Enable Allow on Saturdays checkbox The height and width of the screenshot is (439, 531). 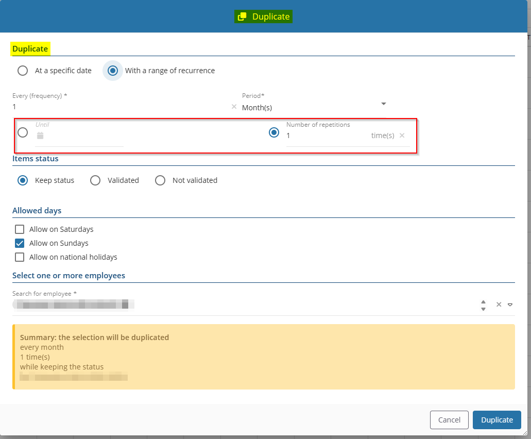tap(20, 229)
